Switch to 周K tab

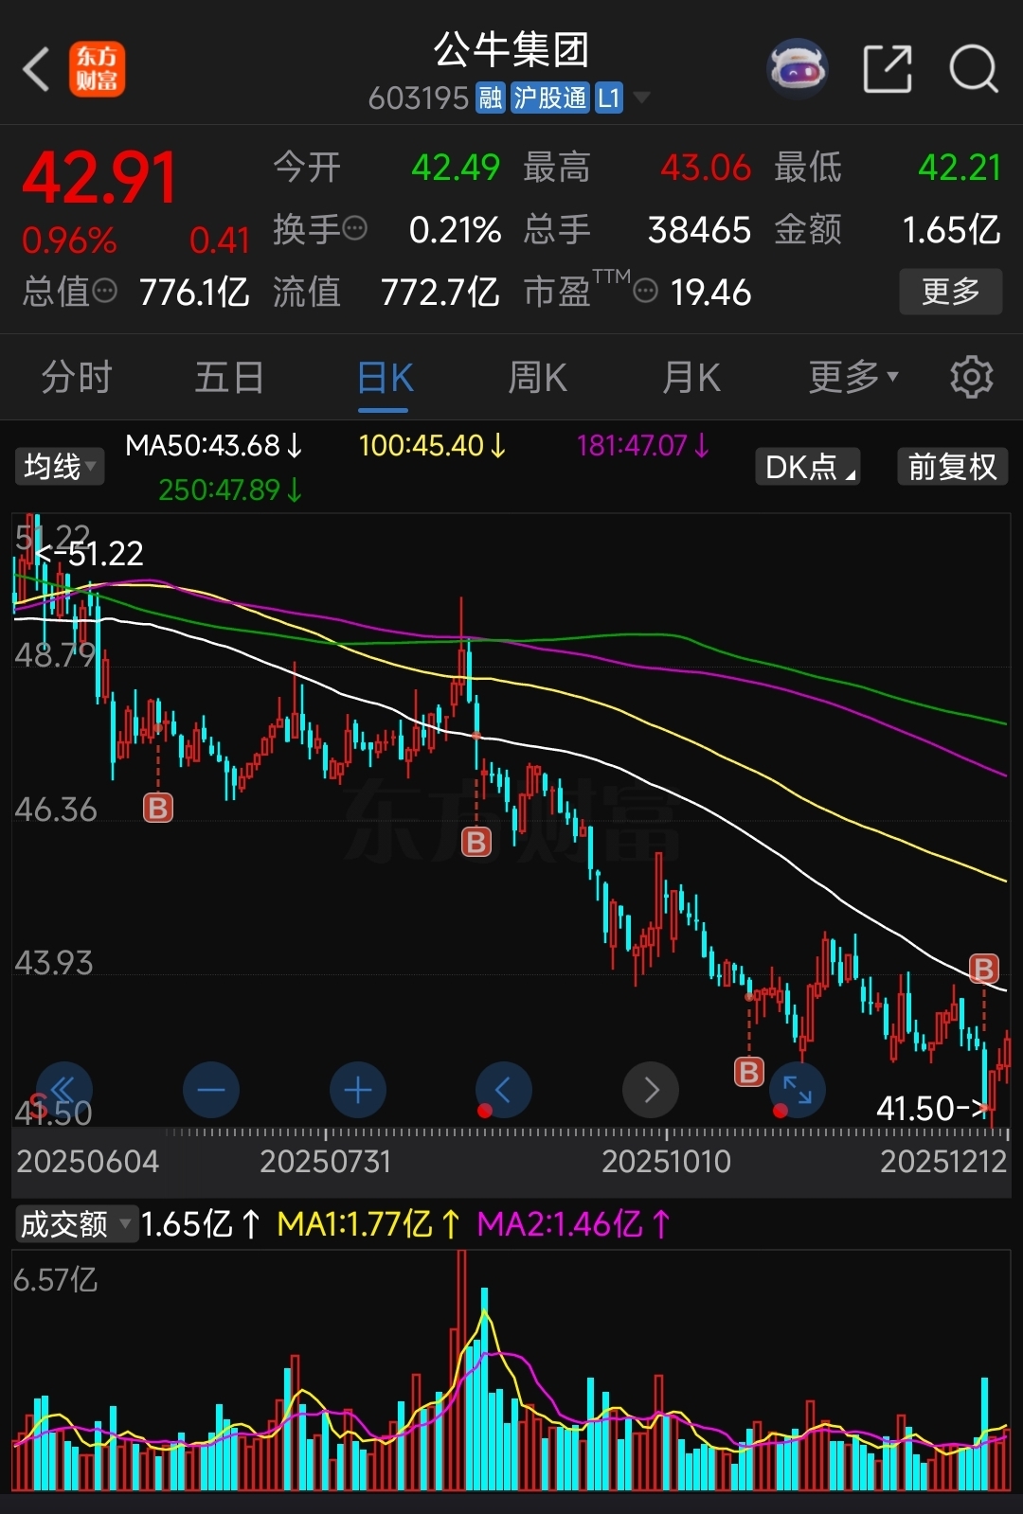click(x=537, y=377)
